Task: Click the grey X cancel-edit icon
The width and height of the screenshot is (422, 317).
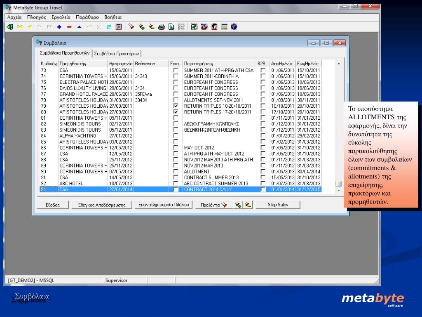Action: pos(99,27)
